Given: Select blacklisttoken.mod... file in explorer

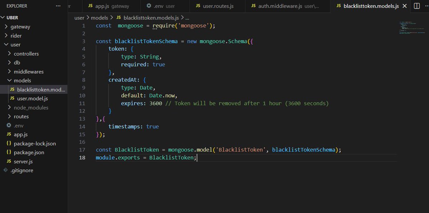Looking at the screenshot, I should (x=34, y=90).
